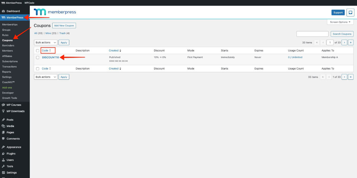
Task: Open the DISCOUNT10 coupon link
Action: pos(50,57)
